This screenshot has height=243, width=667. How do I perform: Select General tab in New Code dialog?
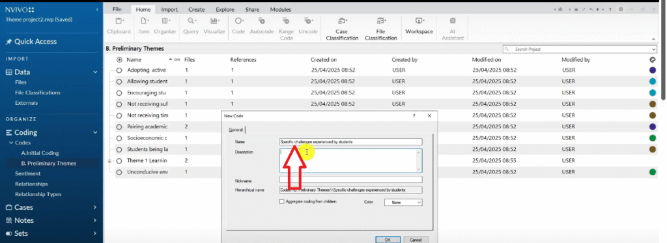tap(236, 130)
